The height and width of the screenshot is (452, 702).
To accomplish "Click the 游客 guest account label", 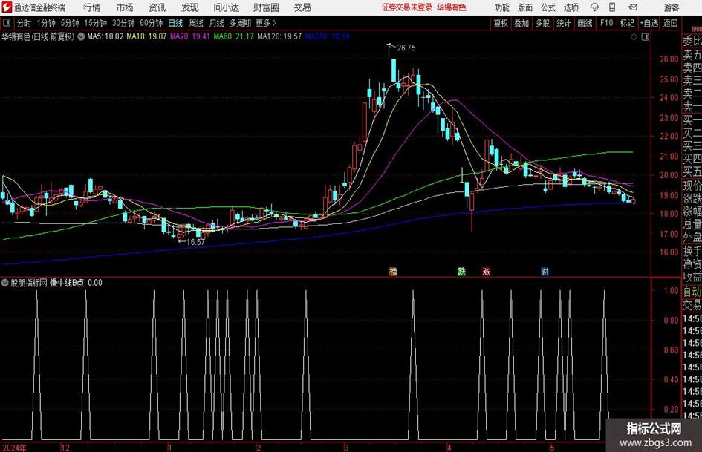I will point(672,7).
